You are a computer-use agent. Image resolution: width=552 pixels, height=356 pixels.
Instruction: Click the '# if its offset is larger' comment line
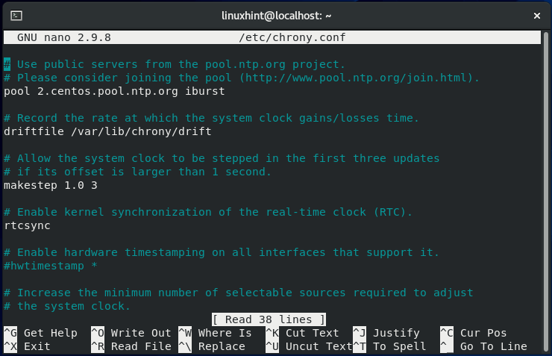tap(138, 172)
